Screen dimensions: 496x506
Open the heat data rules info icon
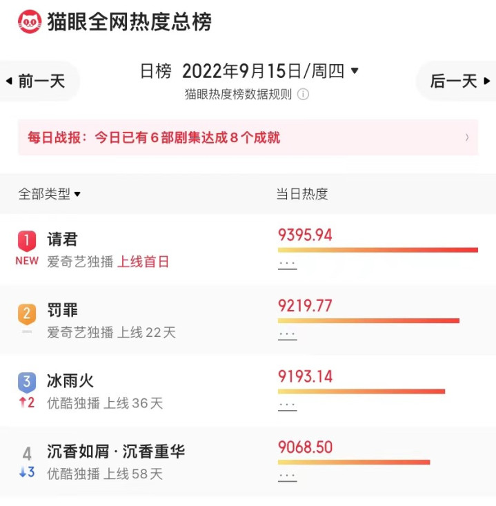pos(303,95)
